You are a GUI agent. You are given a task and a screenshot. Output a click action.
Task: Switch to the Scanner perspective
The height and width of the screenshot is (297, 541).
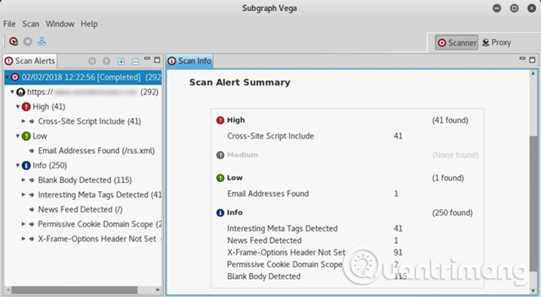(457, 43)
